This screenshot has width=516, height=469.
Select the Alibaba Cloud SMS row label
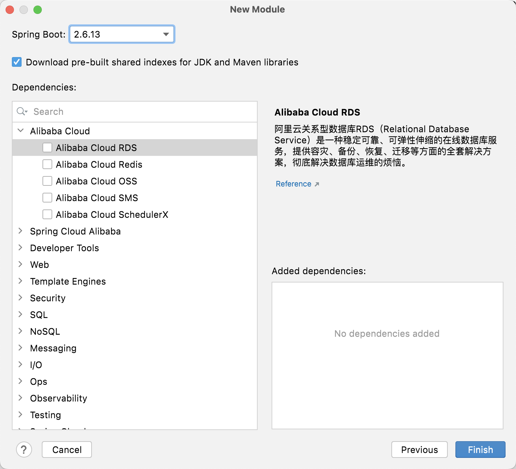(97, 198)
